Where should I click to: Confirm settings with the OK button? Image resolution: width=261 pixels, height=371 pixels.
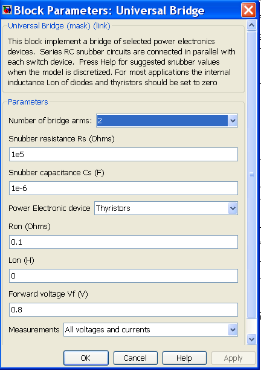point(86,358)
